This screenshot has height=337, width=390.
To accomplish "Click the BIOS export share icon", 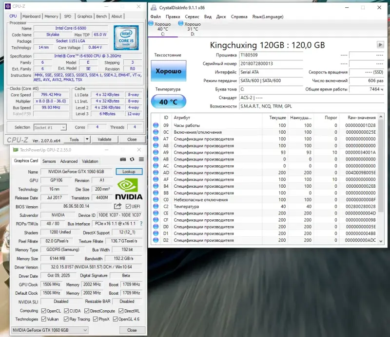I will pyautogui.click(x=117, y=207).
